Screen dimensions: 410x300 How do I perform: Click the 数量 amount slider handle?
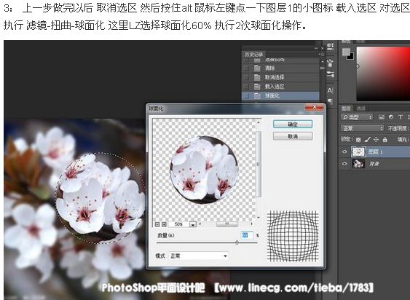coord(237,242)
